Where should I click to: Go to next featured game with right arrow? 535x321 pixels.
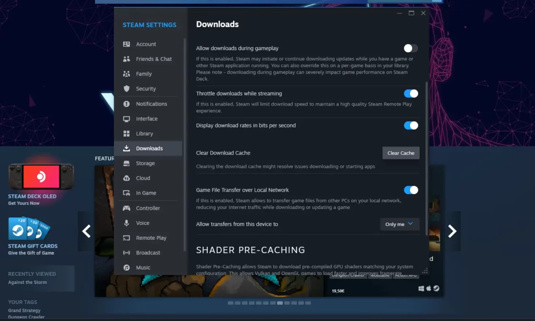click(x=452, y=231)
